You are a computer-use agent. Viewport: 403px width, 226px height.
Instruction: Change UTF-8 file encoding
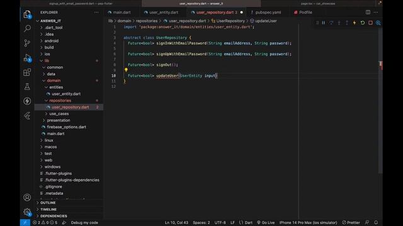[x=220, y=222]
